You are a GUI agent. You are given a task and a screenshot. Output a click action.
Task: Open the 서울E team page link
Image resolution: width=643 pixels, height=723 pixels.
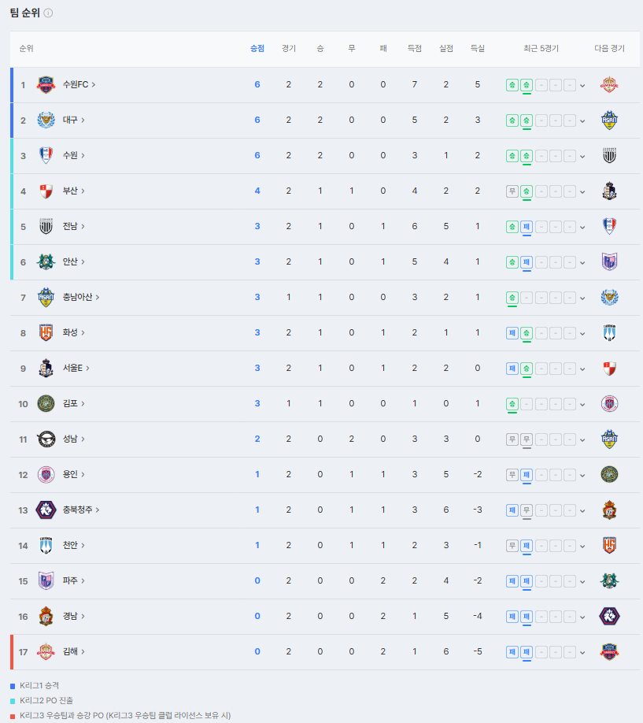click(76, 368)
